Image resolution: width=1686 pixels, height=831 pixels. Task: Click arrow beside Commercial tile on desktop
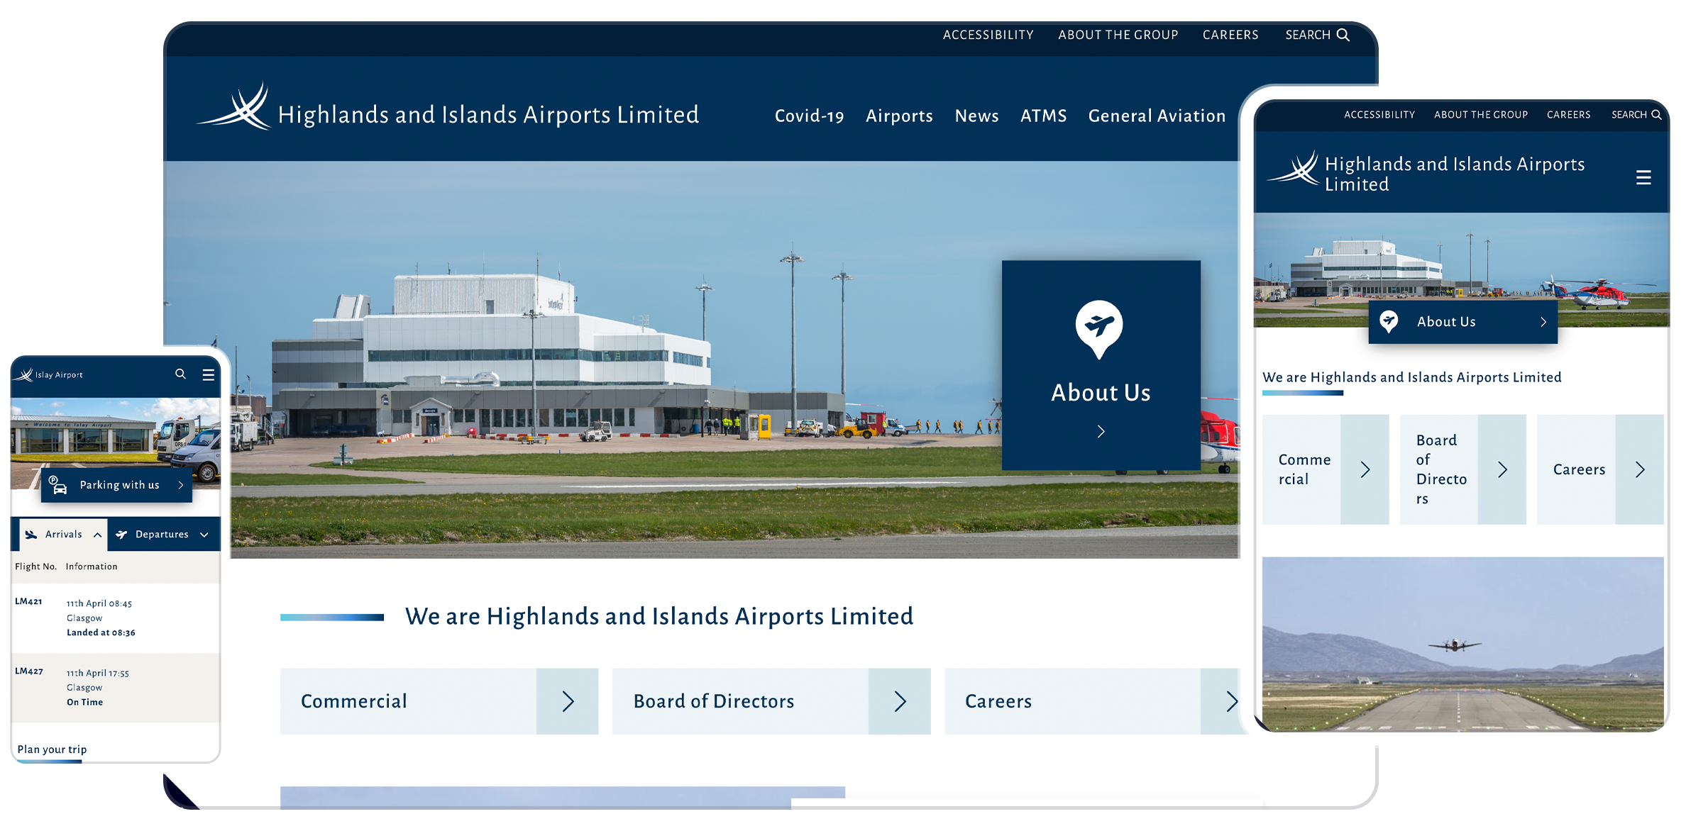(568, 701)
